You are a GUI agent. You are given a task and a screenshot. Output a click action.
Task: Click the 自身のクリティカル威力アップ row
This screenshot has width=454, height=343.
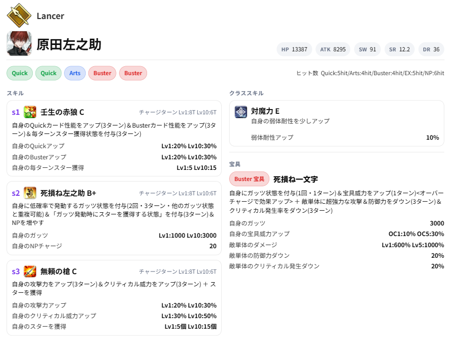coord(114,316)
